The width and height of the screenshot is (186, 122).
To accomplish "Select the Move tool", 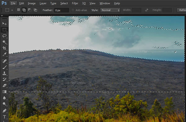I will [x=4, y=24].
